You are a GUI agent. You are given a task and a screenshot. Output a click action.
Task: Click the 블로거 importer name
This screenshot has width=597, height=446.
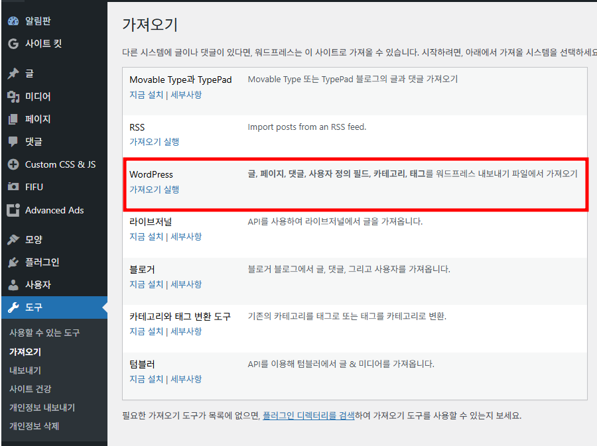click(x=142, y=270)
